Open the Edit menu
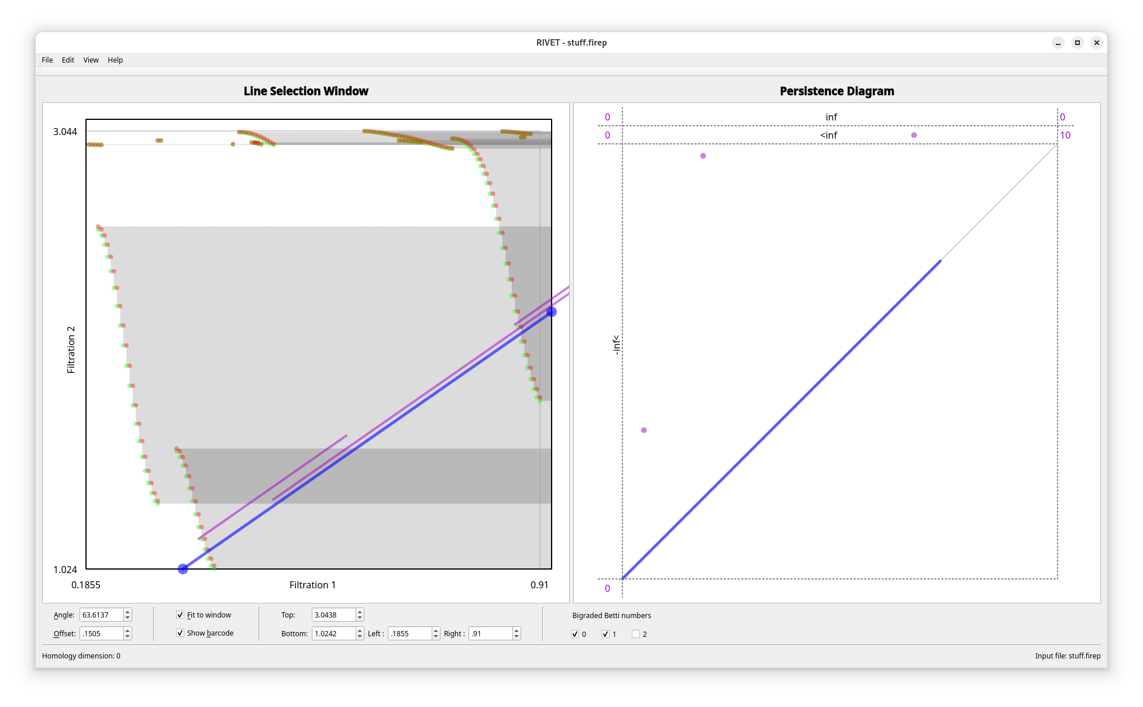 pyautogui.click(x=68, y=60)
